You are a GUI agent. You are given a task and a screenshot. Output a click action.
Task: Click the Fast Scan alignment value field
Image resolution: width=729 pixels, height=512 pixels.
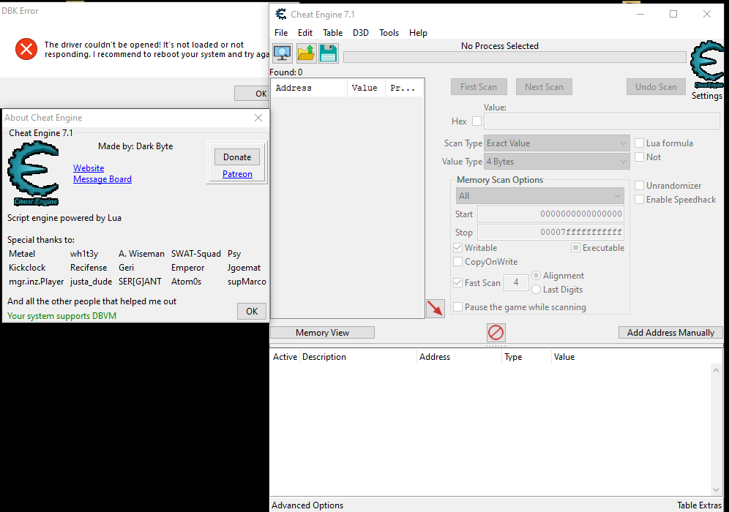tap(515, 282)
